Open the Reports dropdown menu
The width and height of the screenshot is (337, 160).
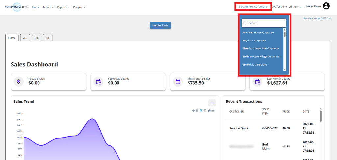(63, 7)
